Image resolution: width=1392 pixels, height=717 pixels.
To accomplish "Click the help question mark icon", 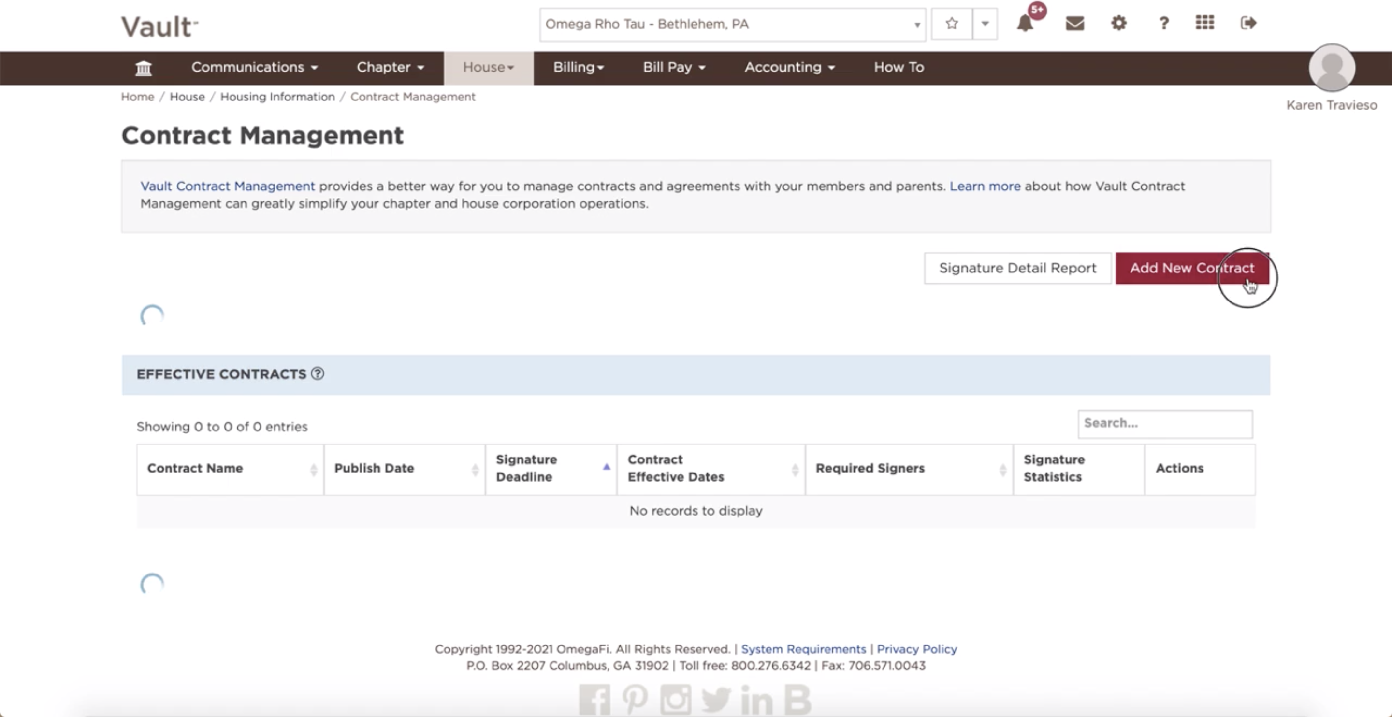I will click(1163, 24).
